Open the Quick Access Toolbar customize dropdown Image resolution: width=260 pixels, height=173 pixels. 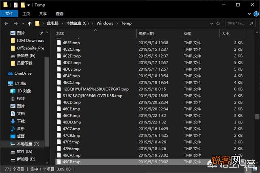(x=28, y=5)
